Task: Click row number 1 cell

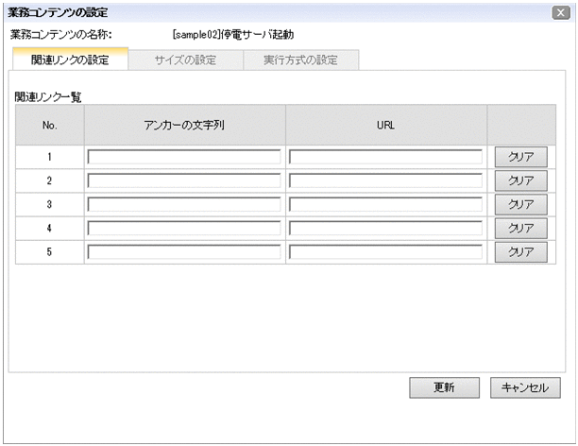Action: coord(49,157)
